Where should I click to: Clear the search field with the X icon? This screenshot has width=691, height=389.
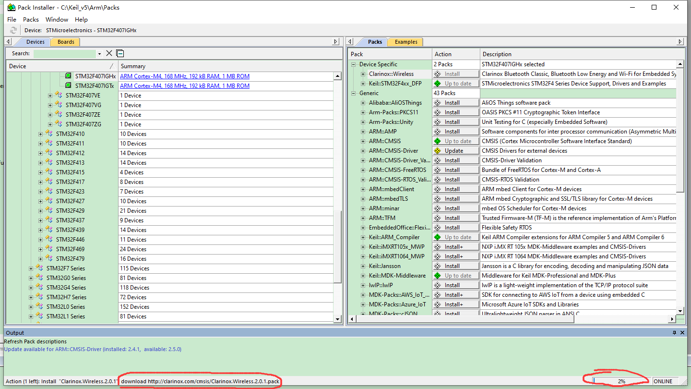pyautogui.click(x=109, y=53)
